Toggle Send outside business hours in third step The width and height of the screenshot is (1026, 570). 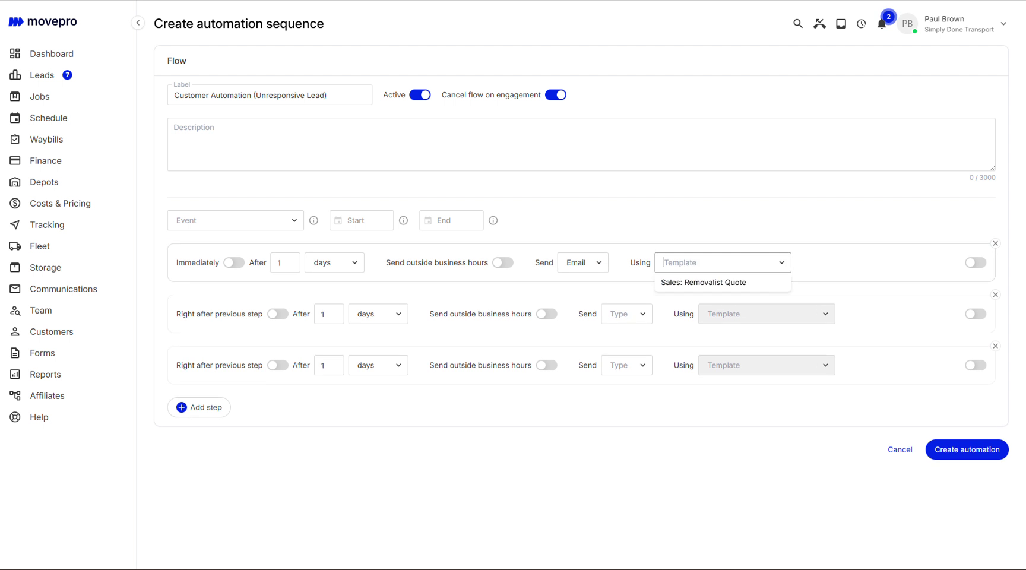(546, 365)
